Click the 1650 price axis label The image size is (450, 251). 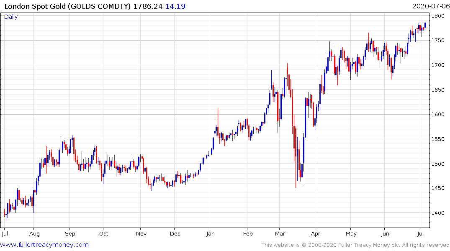(438, 90)
